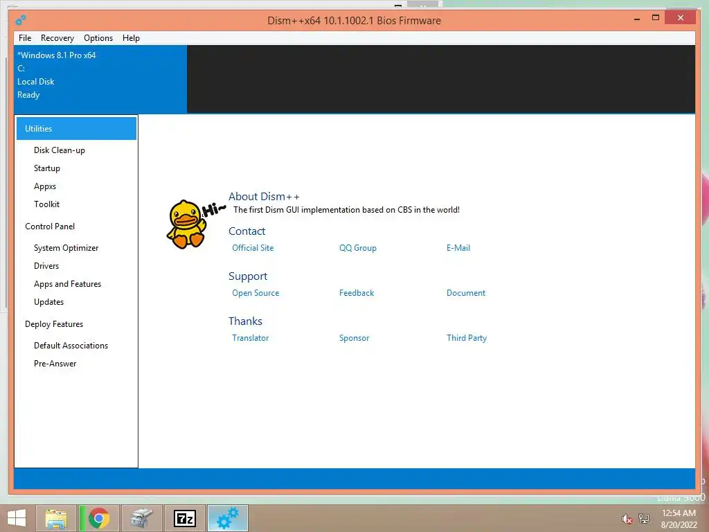This screenshot has width=709, height=532.
Task: Launch Google Chrome from the taskbar
Action: click(x=98, y=518)
